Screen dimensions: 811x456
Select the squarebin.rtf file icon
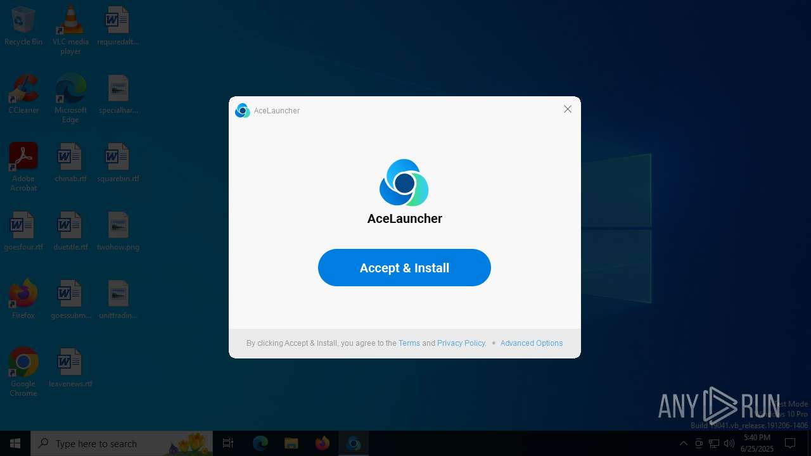[118, 163]
